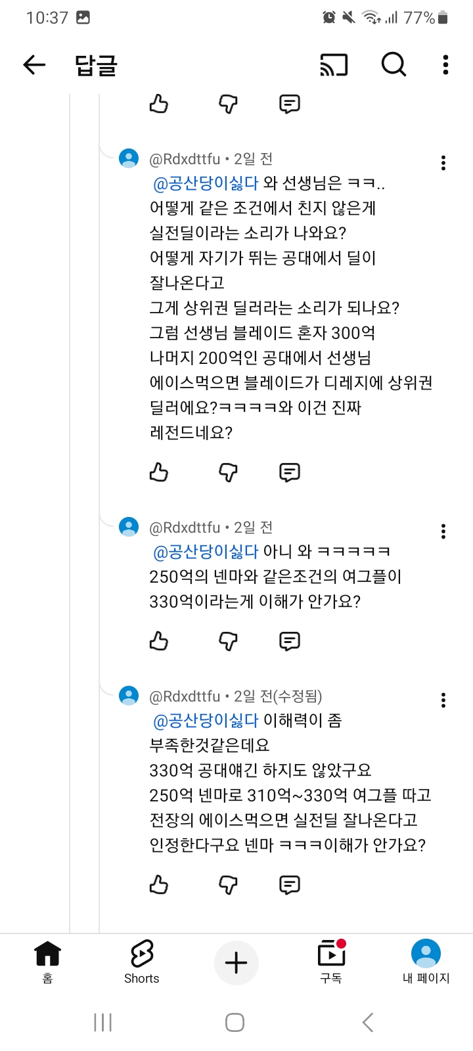Like the comment about 250억의 넨마
The width and height of the screenshot is (473, 1051).
[x=159, y=641]
